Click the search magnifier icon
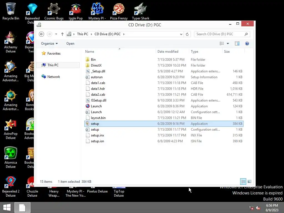 (246, 34)
